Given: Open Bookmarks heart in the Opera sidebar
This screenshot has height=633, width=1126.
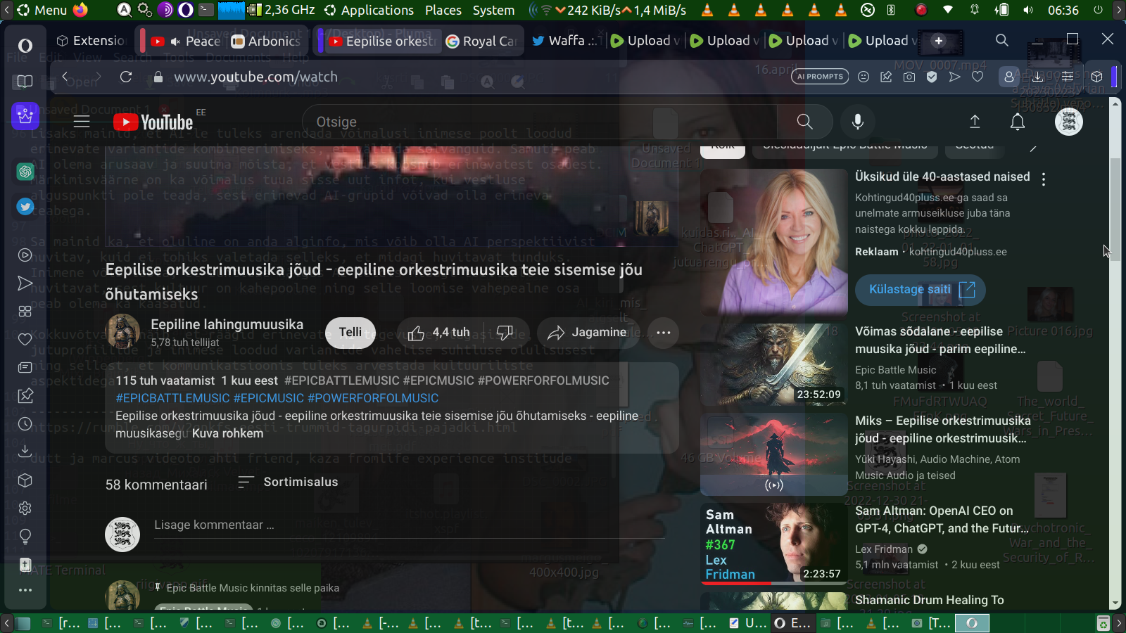Looking at the screenshot, I should (x=25, y=340).
